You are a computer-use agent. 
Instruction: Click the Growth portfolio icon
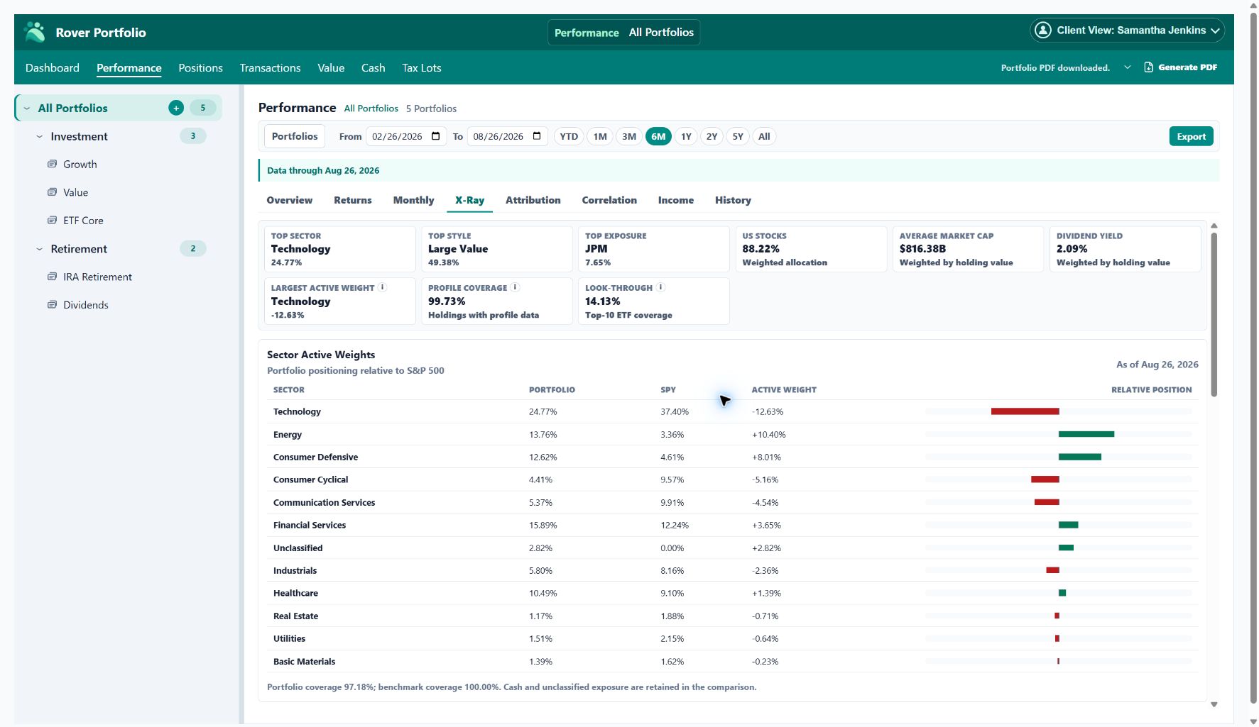tap(52, 164)
